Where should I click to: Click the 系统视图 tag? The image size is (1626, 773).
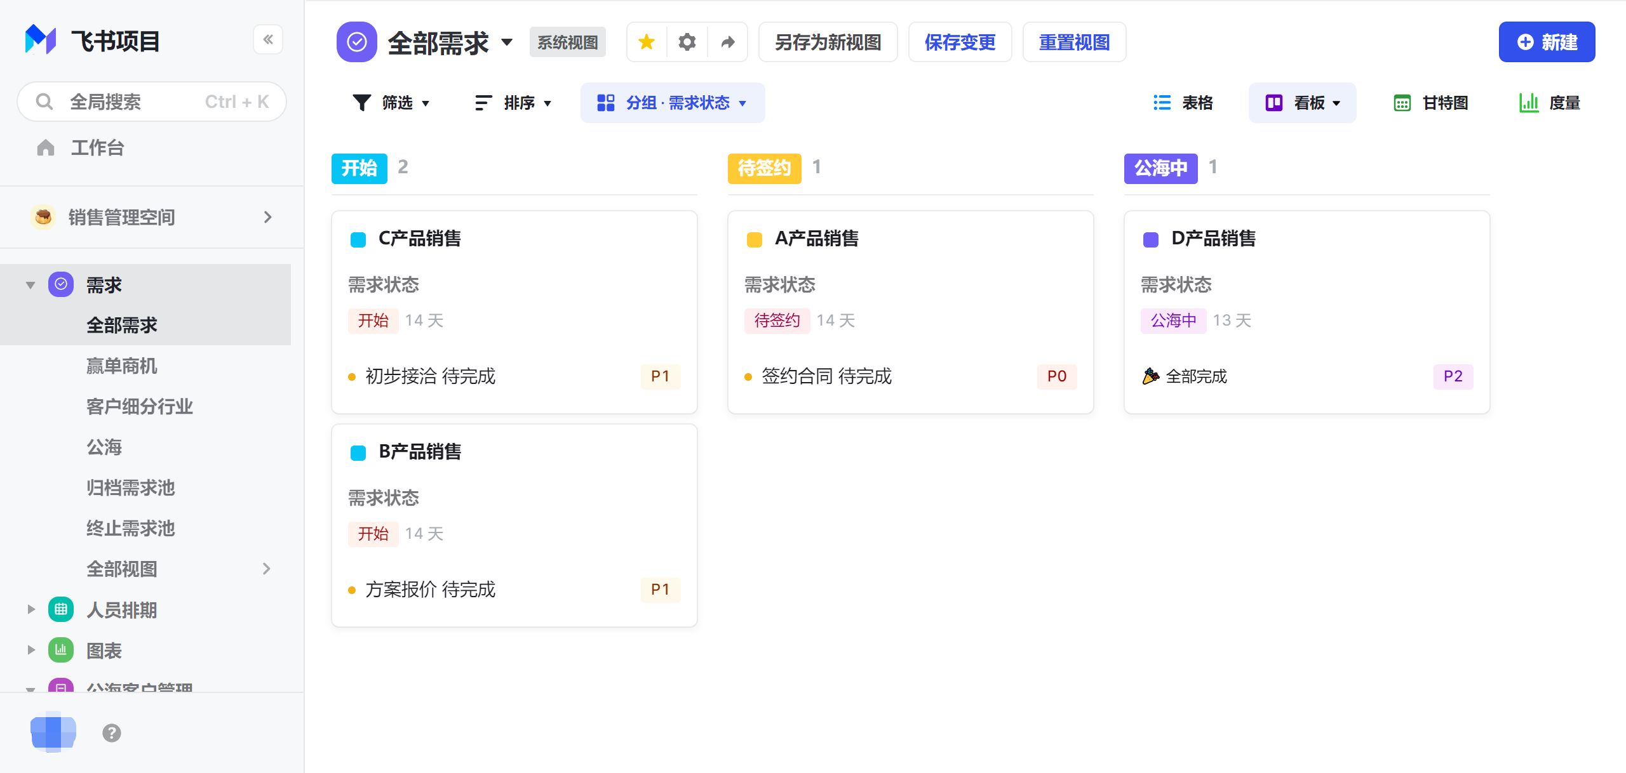click(568, 42)
